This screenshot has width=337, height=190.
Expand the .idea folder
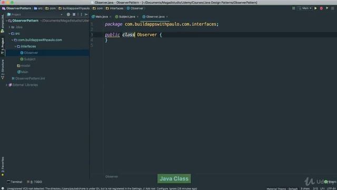[9, 27]
